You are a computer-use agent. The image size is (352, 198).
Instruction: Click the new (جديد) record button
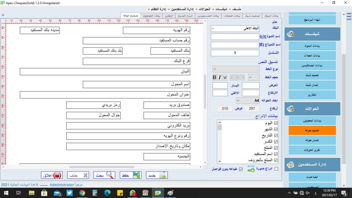point(157,175)
